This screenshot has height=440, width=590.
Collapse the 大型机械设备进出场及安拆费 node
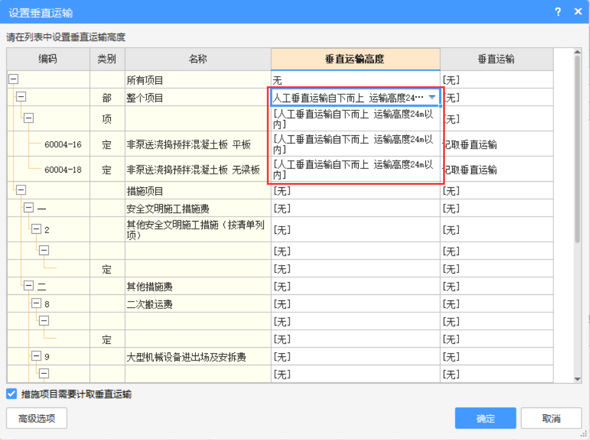(36, 356)
